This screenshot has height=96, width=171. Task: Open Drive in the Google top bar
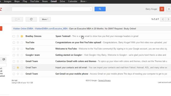point(62,1)
